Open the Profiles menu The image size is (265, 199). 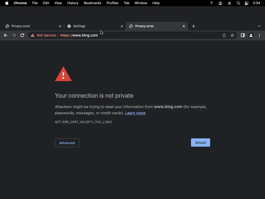tap(112, 3)
